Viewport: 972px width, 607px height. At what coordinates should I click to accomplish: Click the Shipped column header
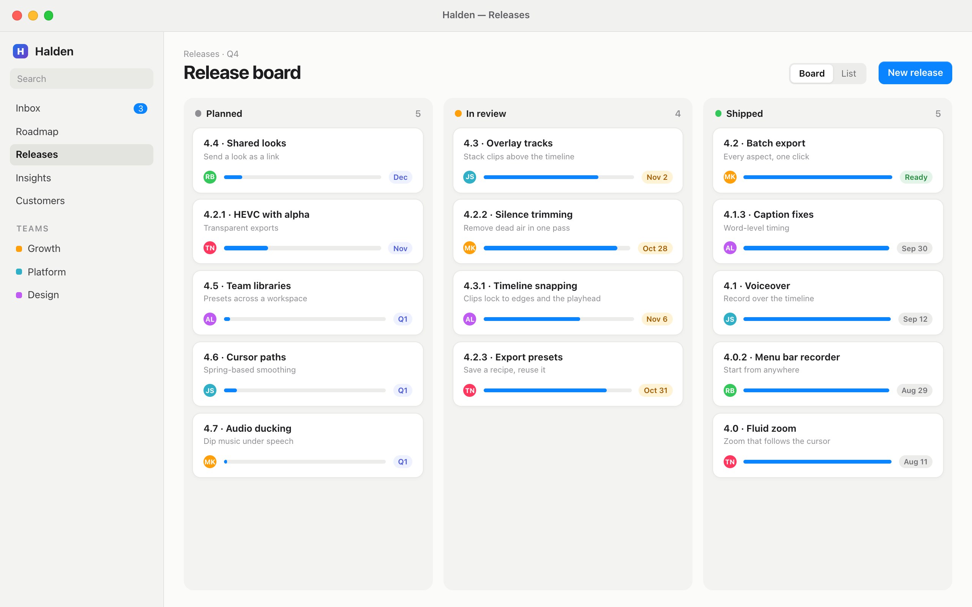coord(828,113)
